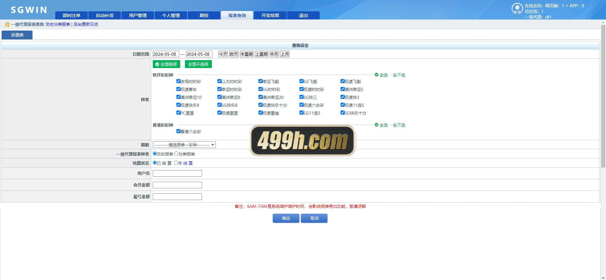Screen dimensions: 606x280
Task: Toggle 极速快乐十分 checkbox
Action: point(260,105)
